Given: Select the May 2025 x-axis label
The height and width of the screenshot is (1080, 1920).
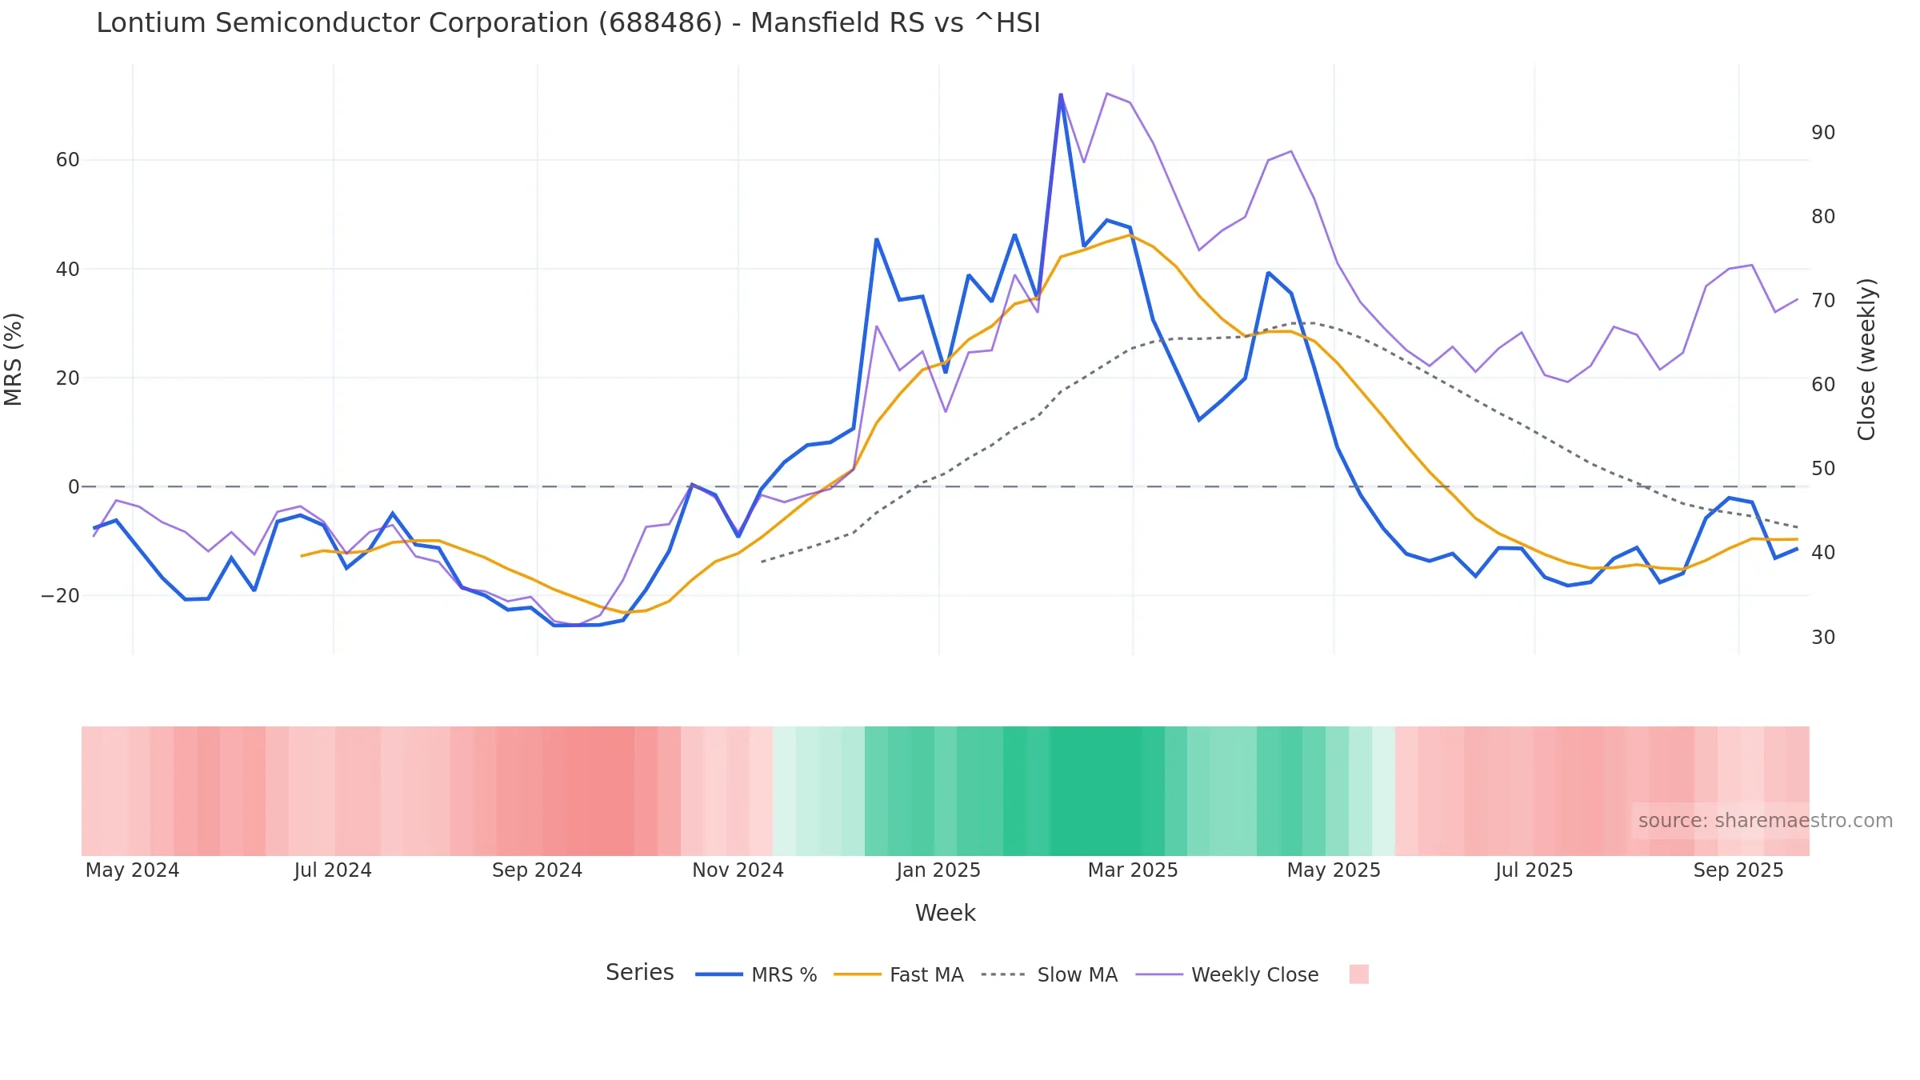Looking at the screenshot, I should tap(1334, 870).
